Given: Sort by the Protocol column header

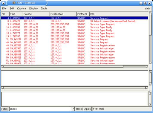Looking at the screenshot, I should click(83, 14).
